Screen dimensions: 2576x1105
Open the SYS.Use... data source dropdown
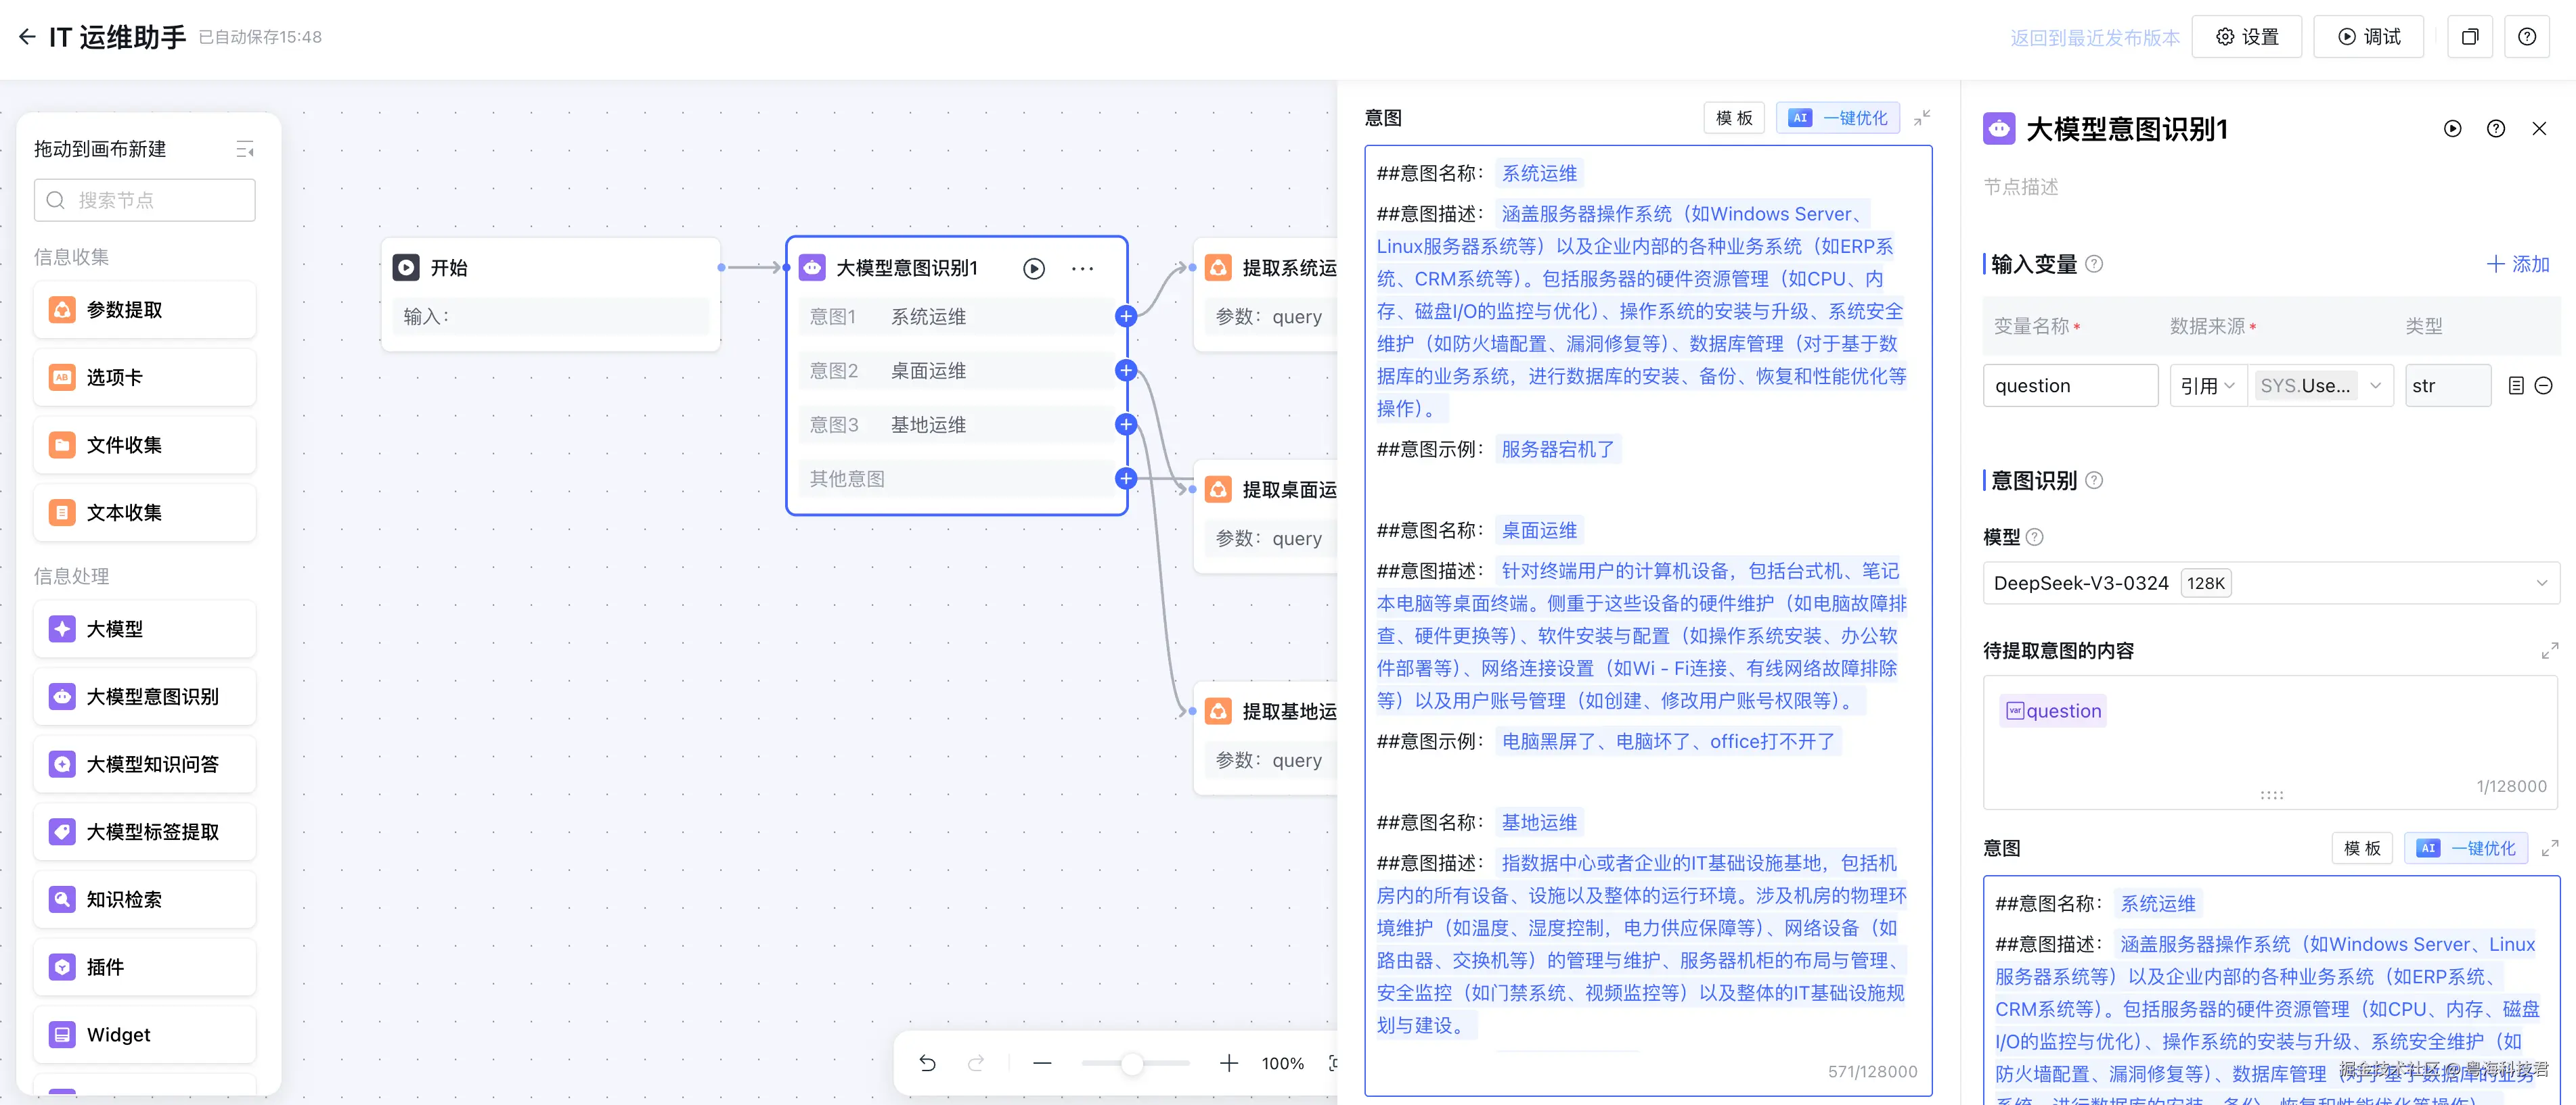[2319, 385]
